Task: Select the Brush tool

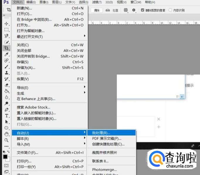Action: (6, 66)
